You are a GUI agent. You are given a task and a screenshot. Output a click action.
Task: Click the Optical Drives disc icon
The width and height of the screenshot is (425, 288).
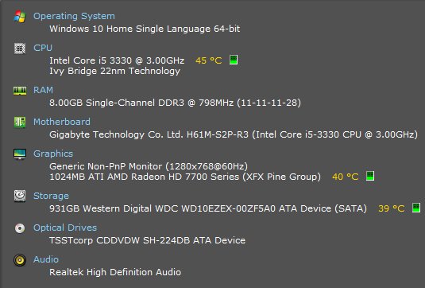20,228
